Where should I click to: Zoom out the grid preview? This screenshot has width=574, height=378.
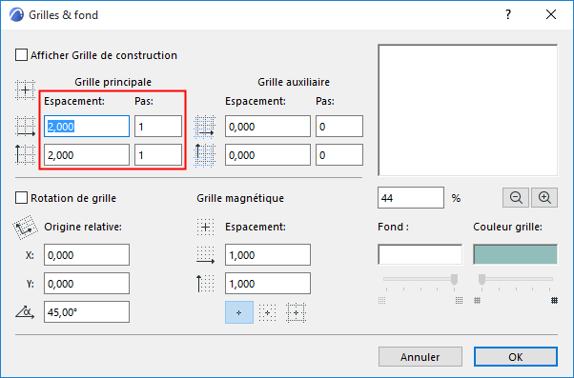(x=516, y=198)
